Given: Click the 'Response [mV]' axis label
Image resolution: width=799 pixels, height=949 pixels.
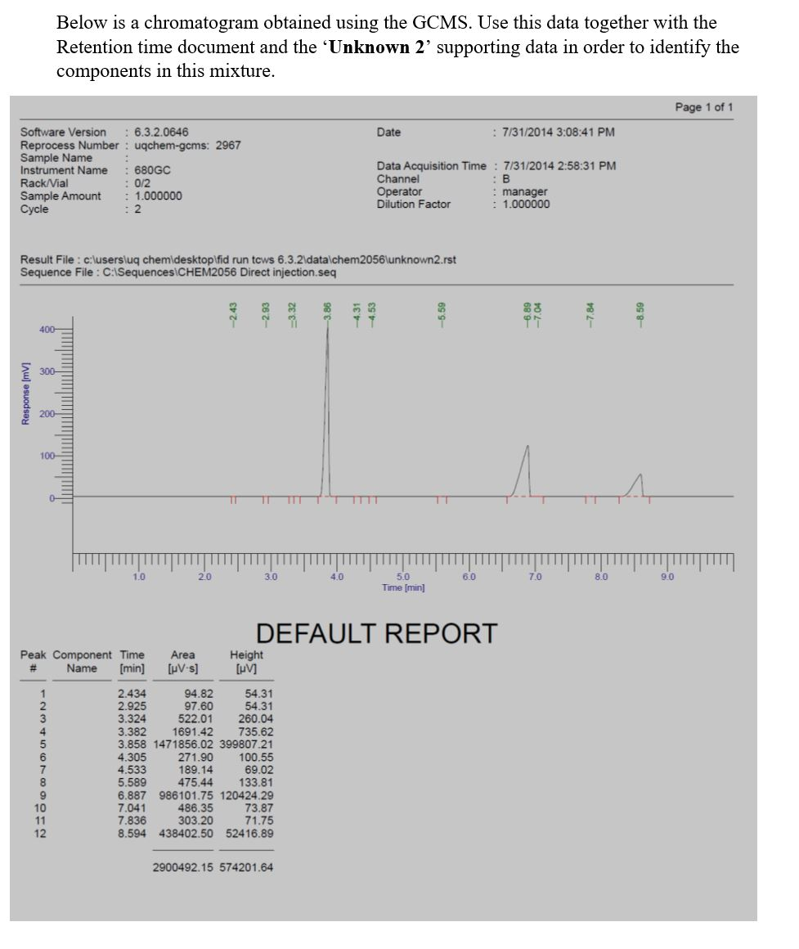Looking at the screenshot, I should pos(25,394).
